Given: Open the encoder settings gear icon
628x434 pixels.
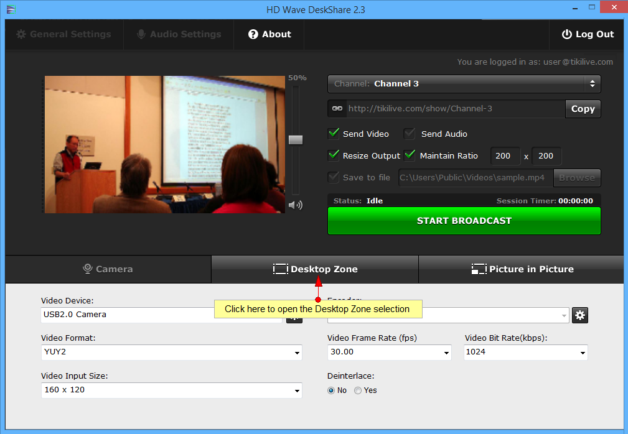Looking at the screenshot, I should 580,315.
